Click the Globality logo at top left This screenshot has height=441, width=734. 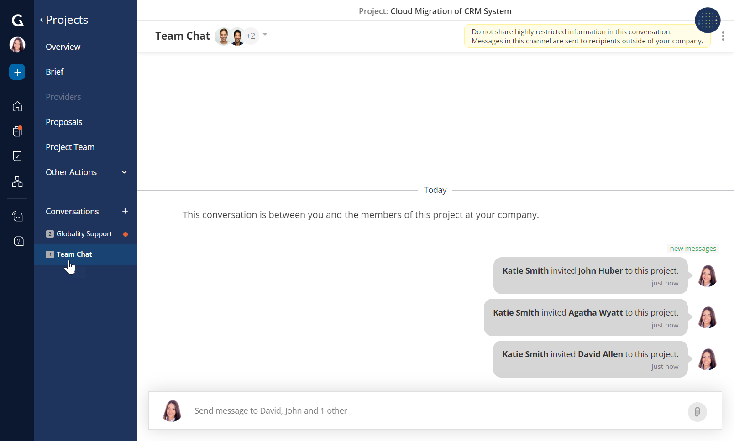17,20
